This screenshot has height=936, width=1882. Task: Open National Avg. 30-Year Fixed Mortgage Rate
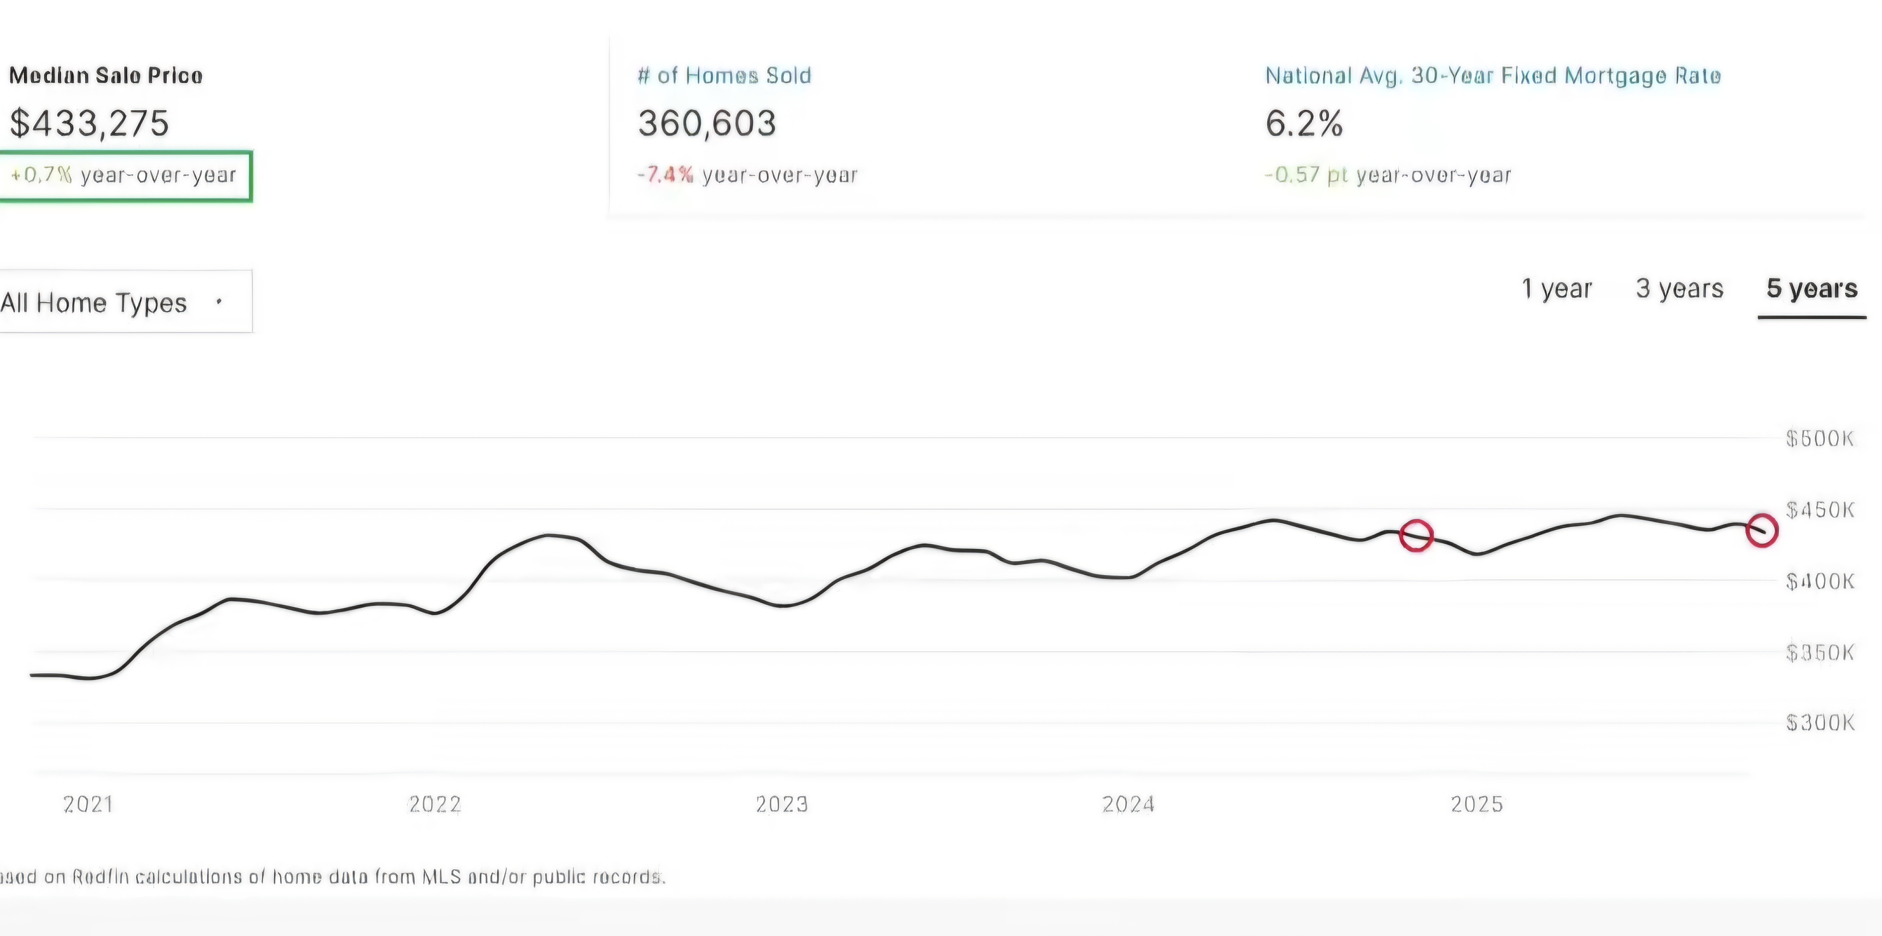(1493, 75)
